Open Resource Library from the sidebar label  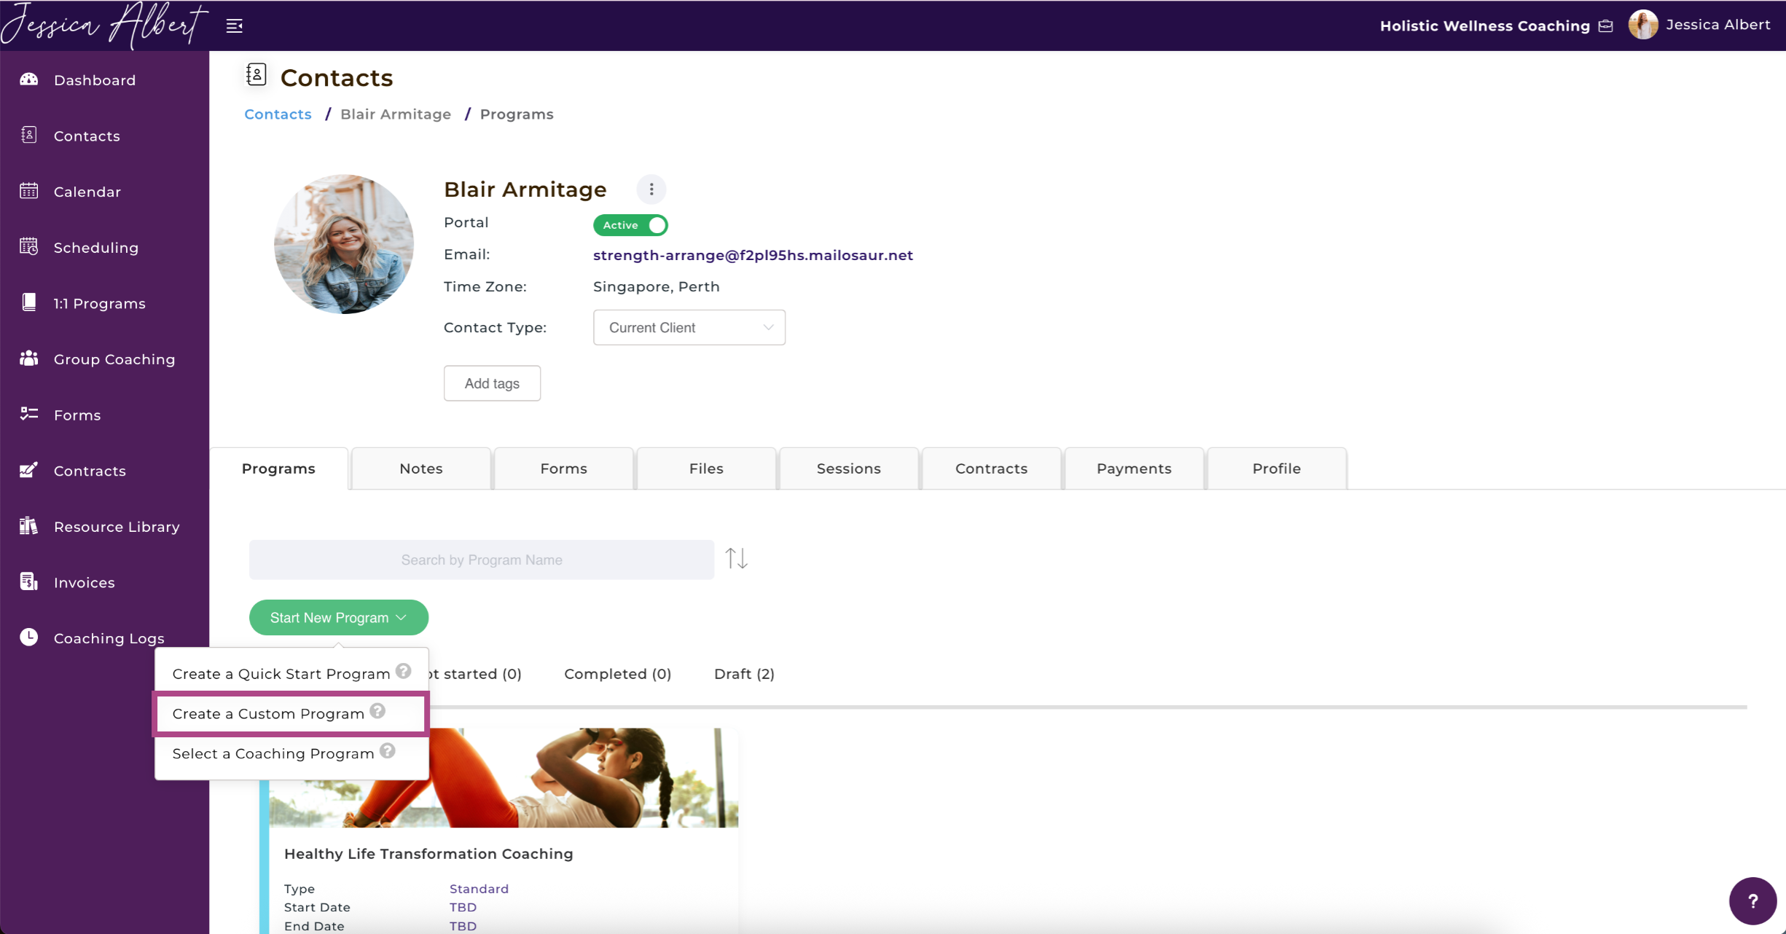(117, 527)
